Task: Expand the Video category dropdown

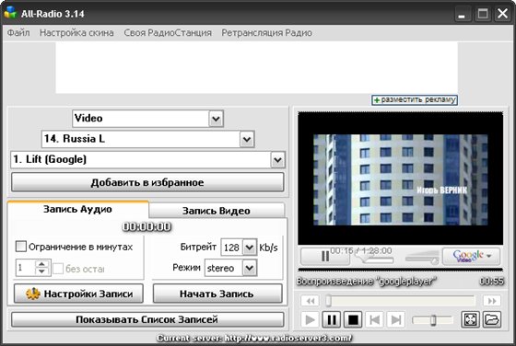Action: point(216,119)
